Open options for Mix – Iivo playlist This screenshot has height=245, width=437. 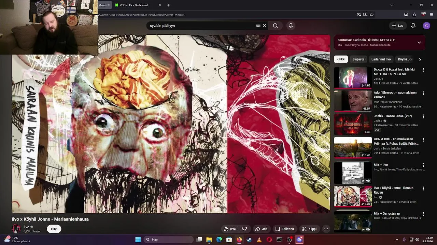coord(423,165)
